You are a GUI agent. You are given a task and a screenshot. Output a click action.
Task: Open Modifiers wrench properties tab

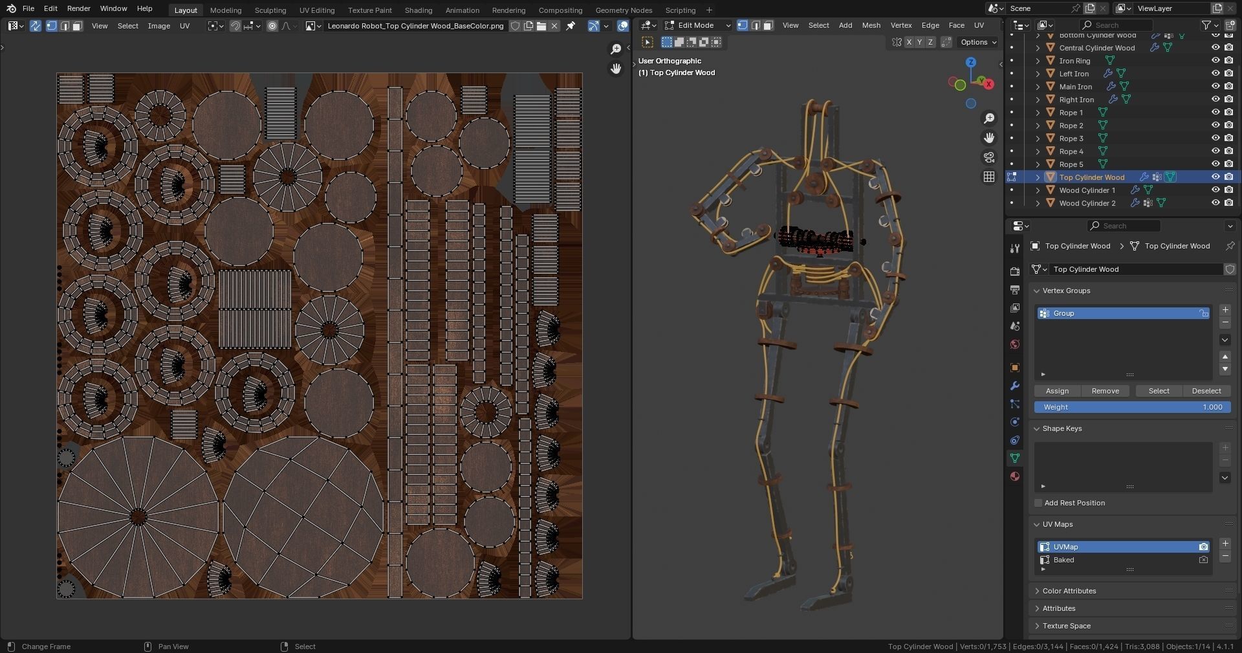(x=1014, y=386)
